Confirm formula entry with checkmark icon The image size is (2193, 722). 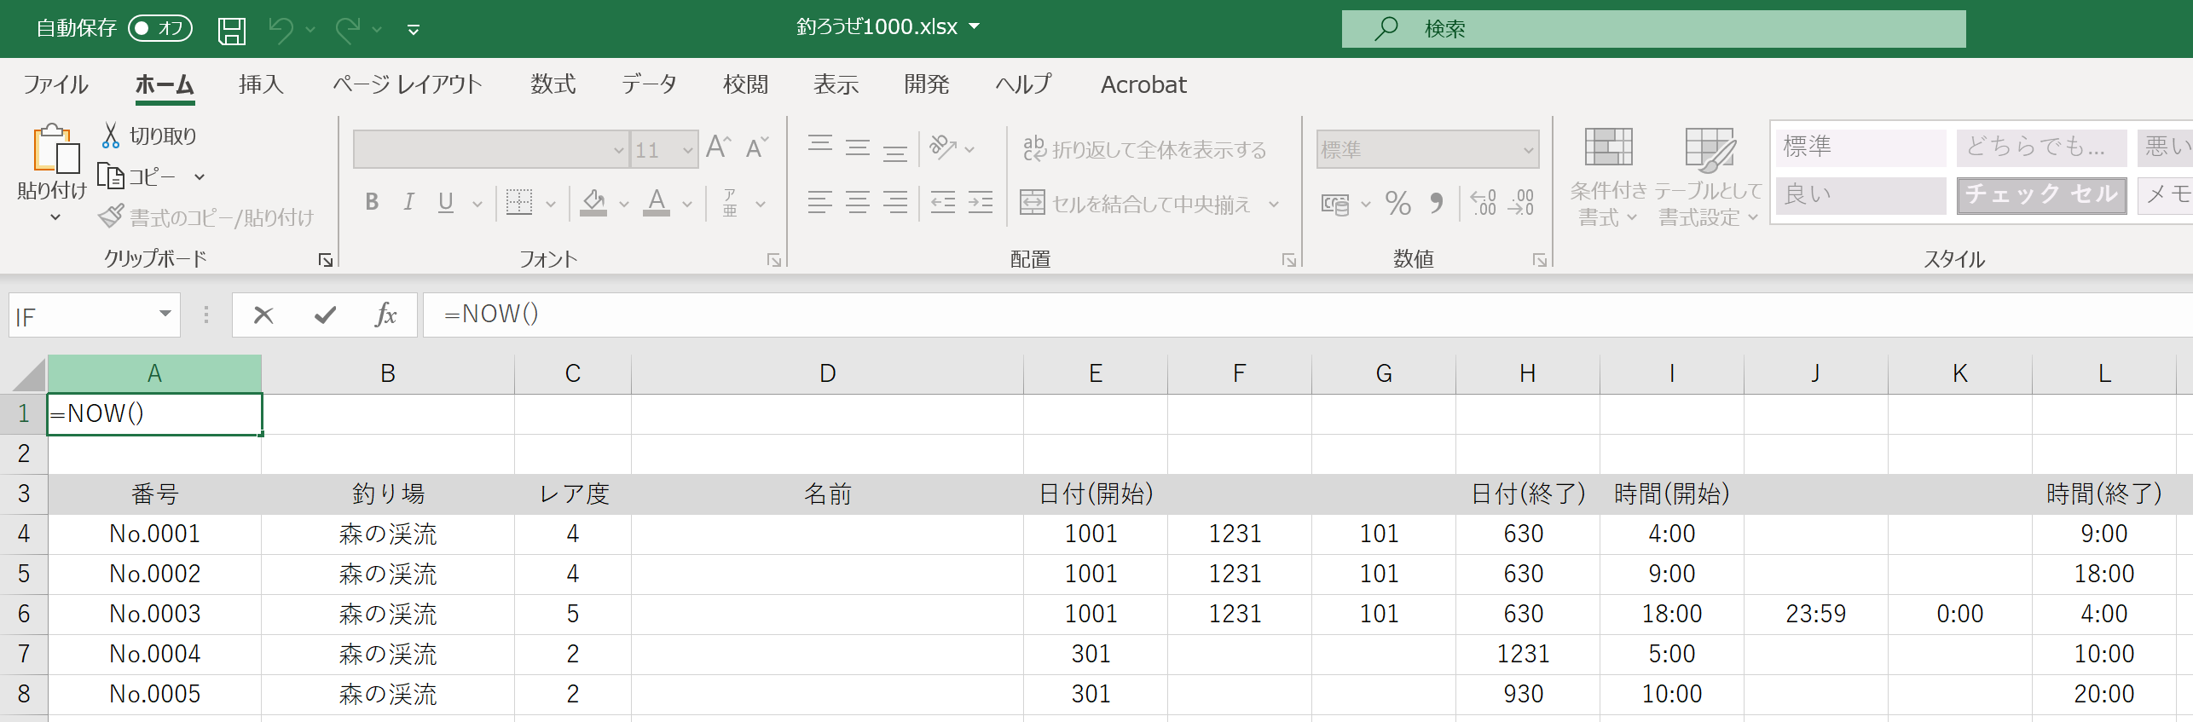click(325, 315)
